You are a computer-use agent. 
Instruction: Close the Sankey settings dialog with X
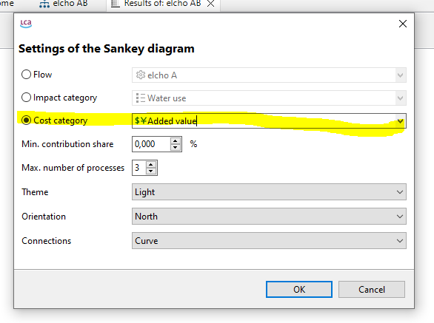(403, 24)
